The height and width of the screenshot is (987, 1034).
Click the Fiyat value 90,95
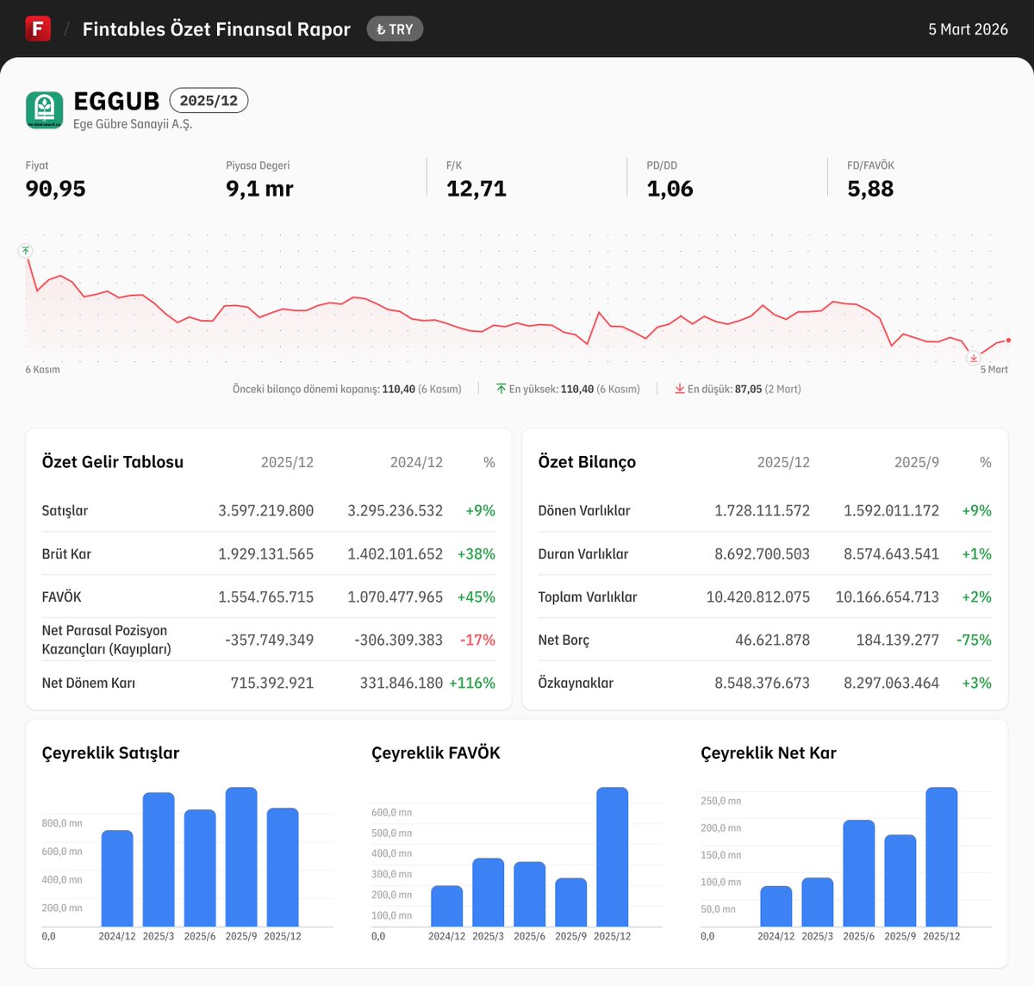click(x=56, y=189)
